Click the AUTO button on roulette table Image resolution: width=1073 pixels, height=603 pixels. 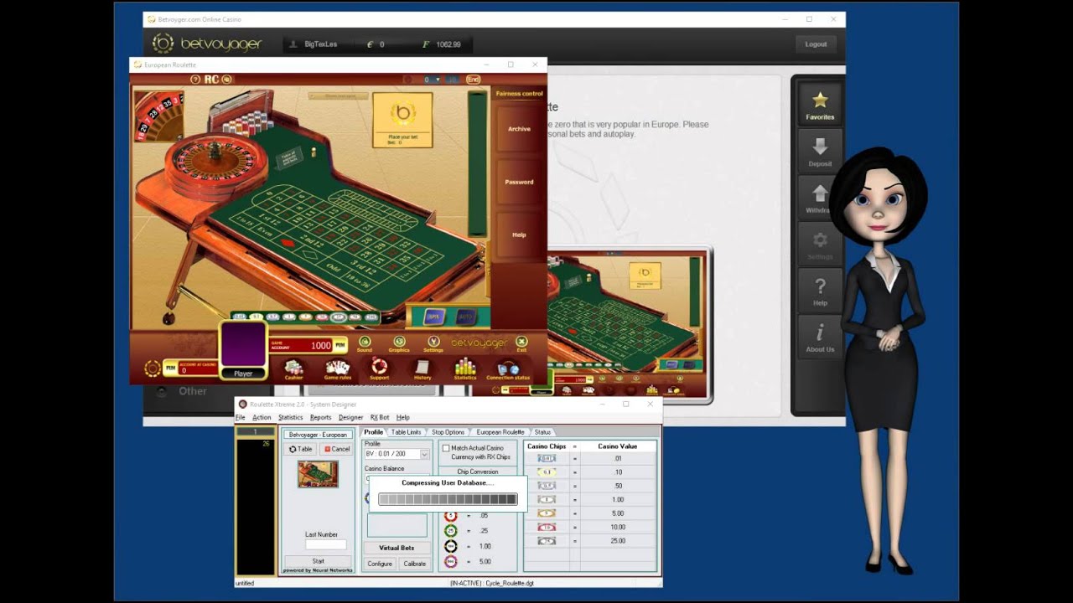465,317
